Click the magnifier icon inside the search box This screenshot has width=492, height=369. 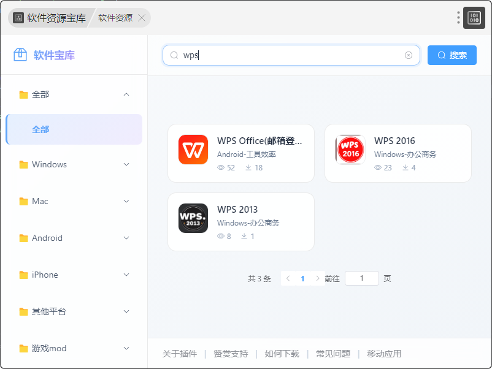pyautogui.click(x=174, y=55)
